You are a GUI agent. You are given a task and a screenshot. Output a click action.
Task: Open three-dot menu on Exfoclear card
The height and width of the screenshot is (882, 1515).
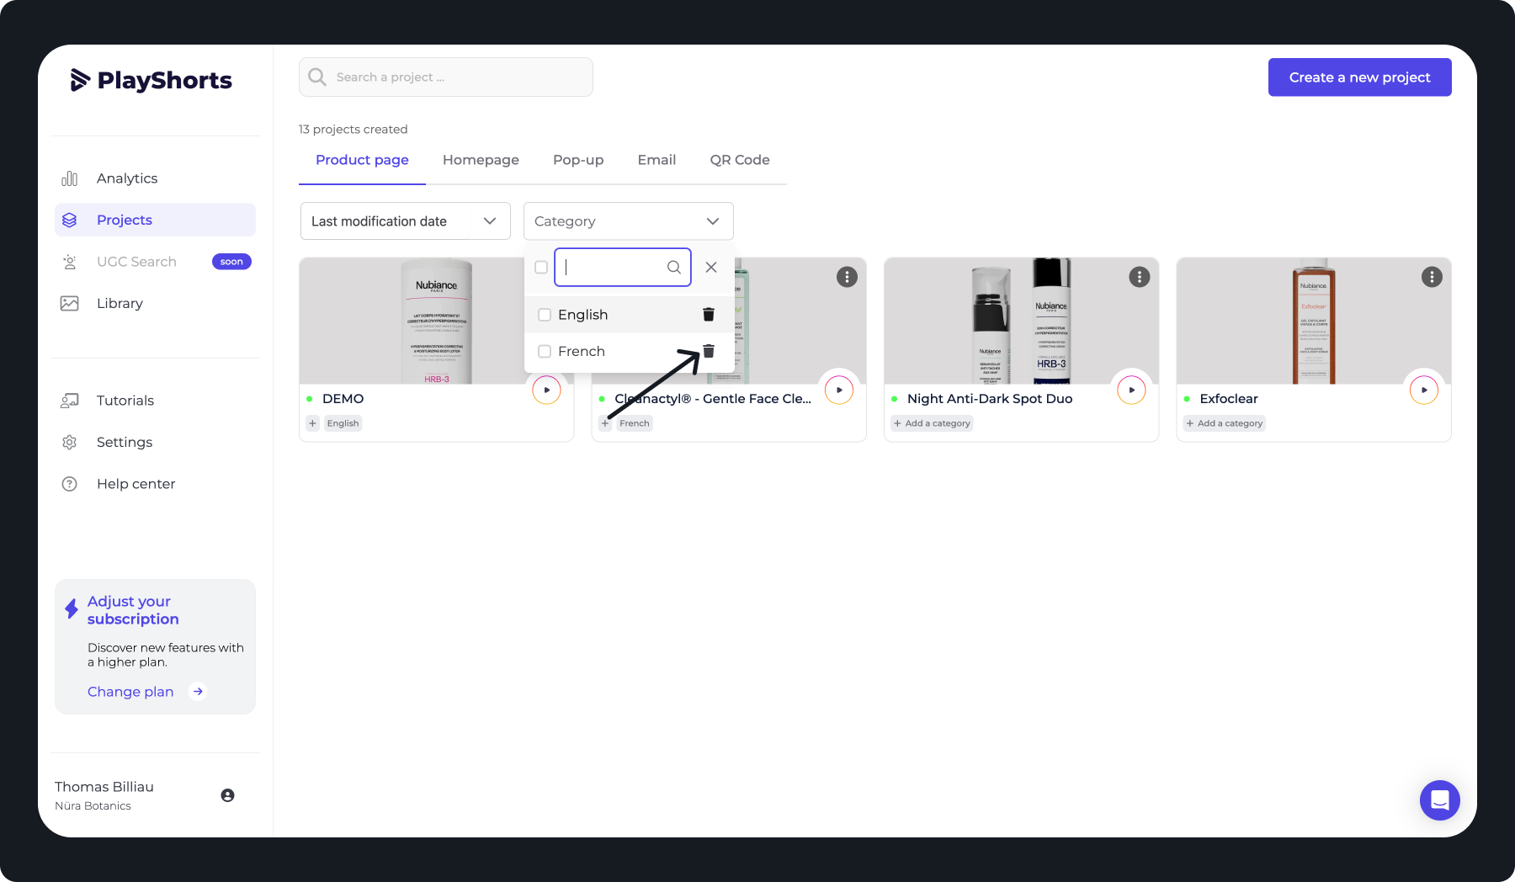(1432, 277)
